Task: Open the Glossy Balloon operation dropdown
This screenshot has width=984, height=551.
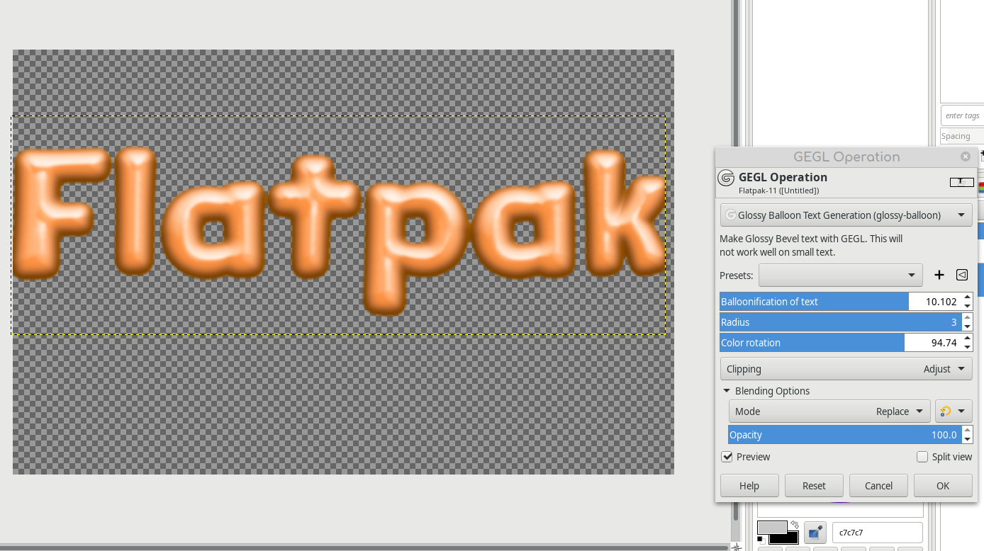Action: 846,215
